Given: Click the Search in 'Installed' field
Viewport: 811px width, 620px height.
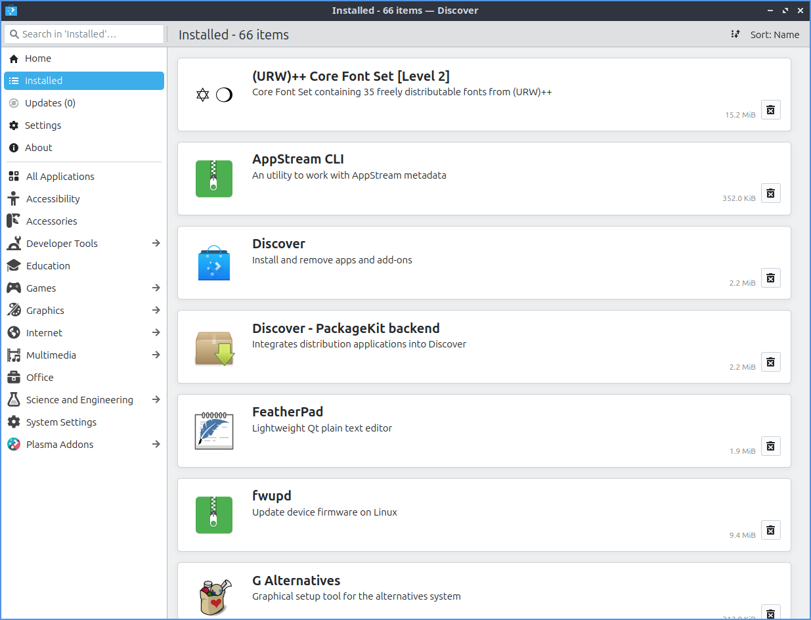Looking at the screenshot, I should click(84, 34).
